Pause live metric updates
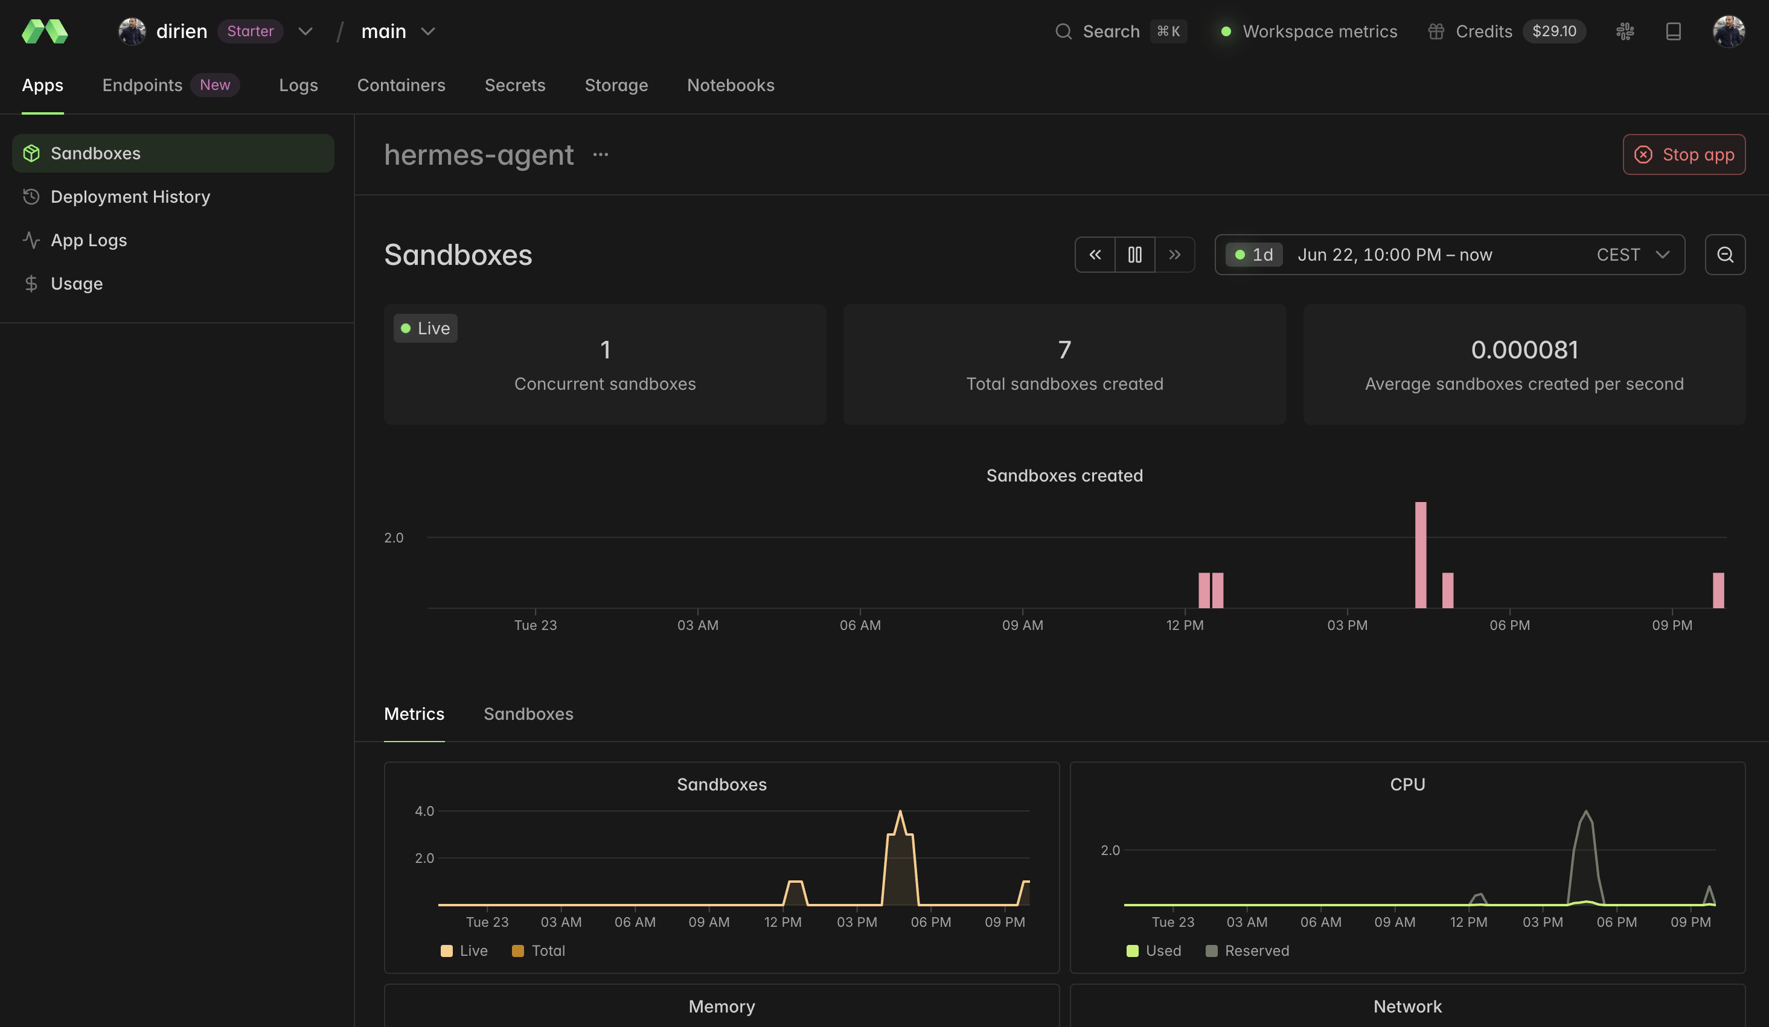 1135,255
